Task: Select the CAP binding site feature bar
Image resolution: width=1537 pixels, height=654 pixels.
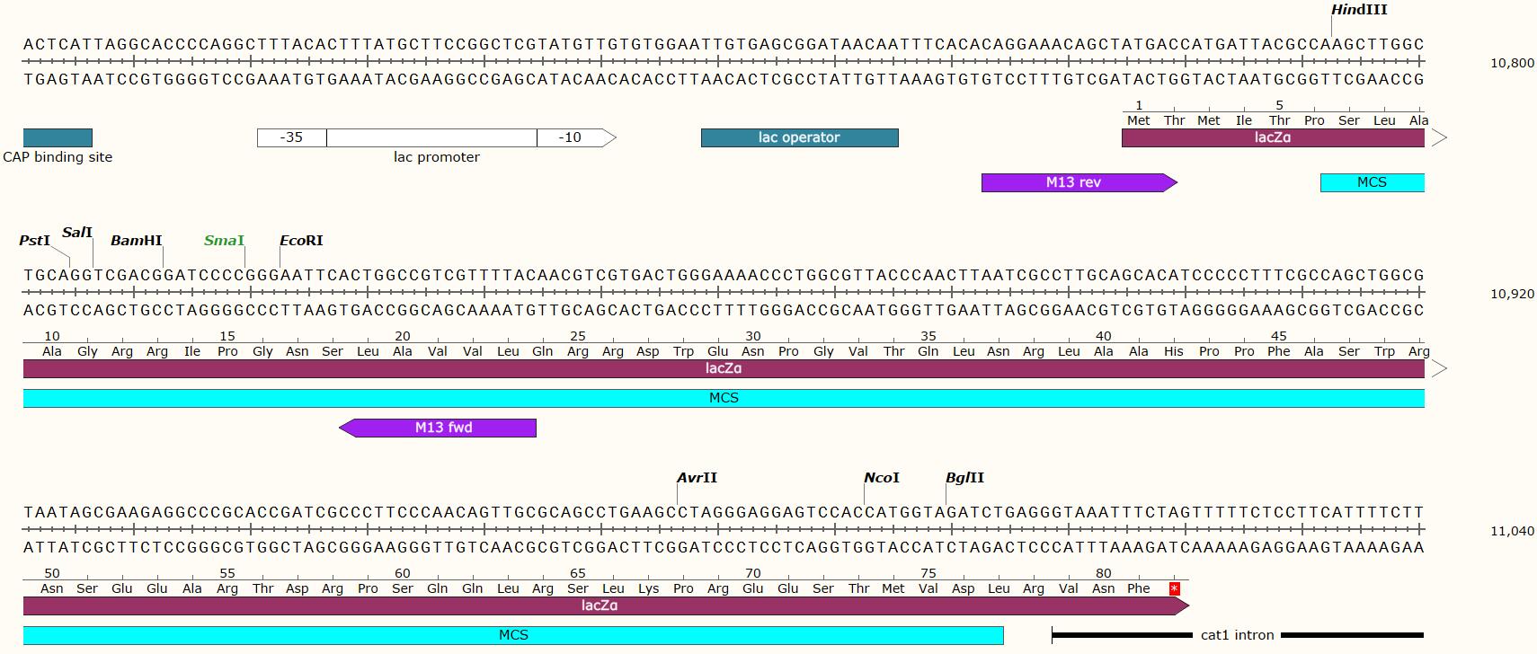Action: (58, 137)
